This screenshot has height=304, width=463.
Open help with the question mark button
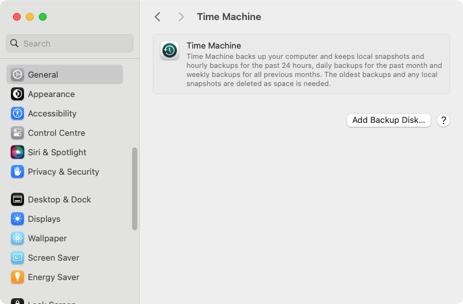(x=444, y=120)
